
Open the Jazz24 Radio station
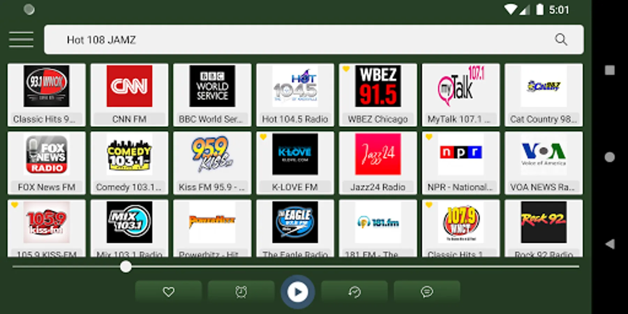tap(378, 163)
